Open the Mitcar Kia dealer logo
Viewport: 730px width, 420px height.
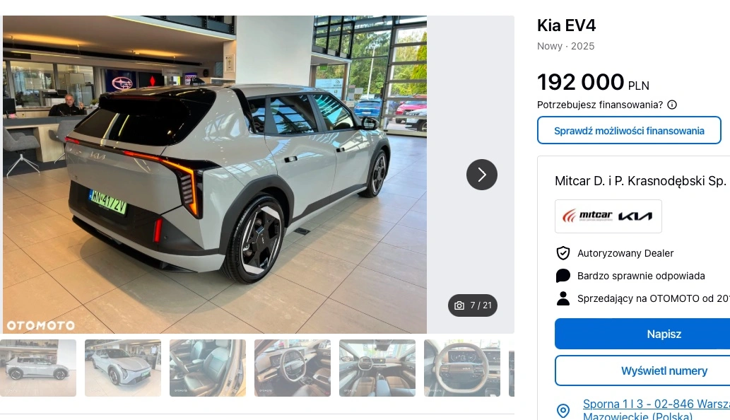pos(608,216)
